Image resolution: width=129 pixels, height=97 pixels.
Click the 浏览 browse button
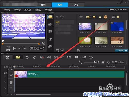[60, 50]
